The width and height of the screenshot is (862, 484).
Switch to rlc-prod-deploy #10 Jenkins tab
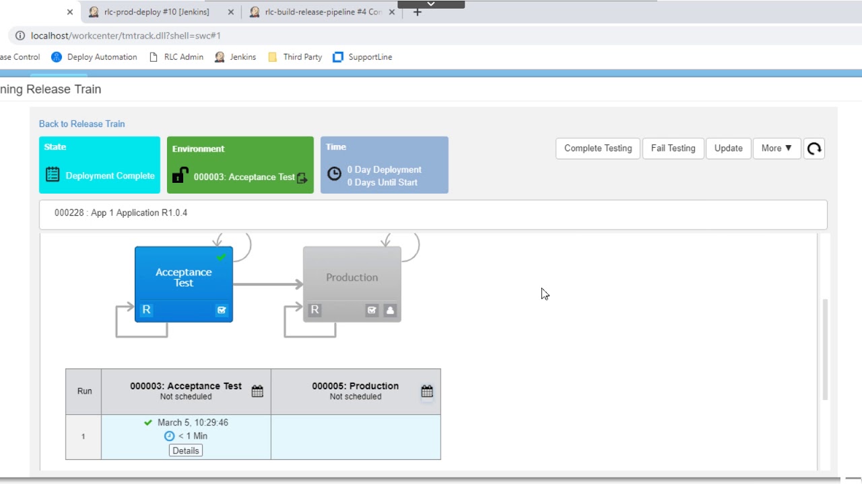pos(156,12)
